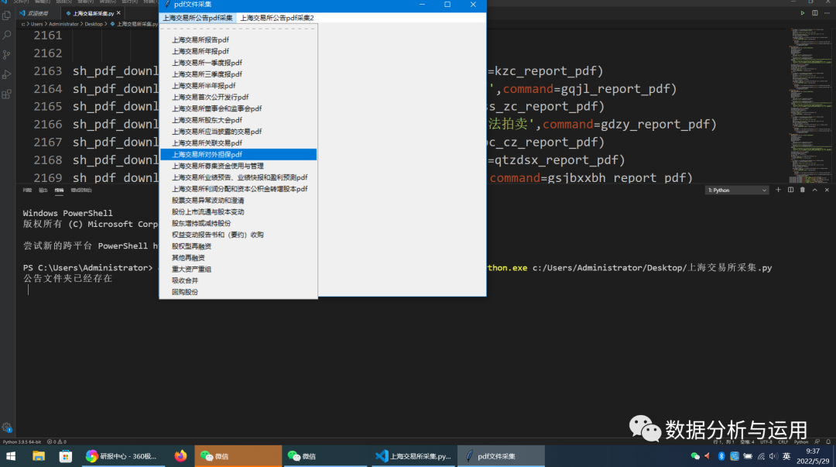The width and height of the screenshot is (836, 467).
Task: Select 业绩预告、业绩快报和盈利预测pdf item
Action: (x=238, y=177)
